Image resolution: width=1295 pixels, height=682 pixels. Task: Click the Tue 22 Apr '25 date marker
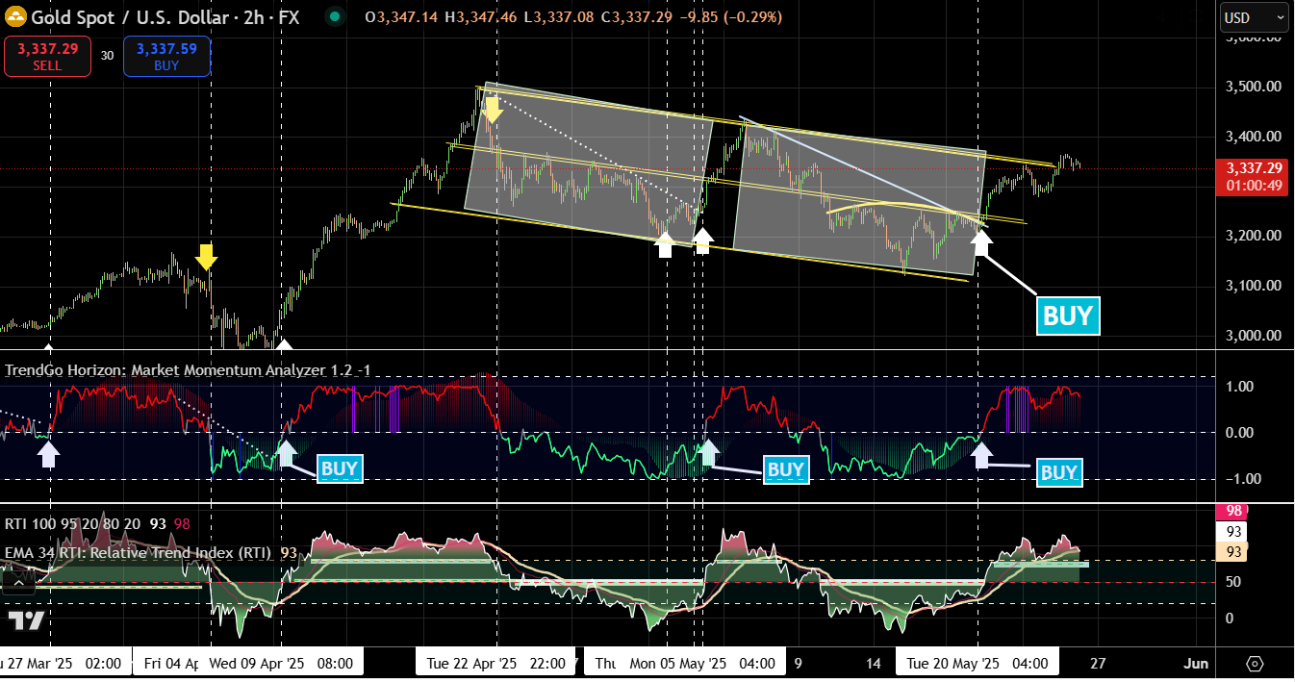496,664
